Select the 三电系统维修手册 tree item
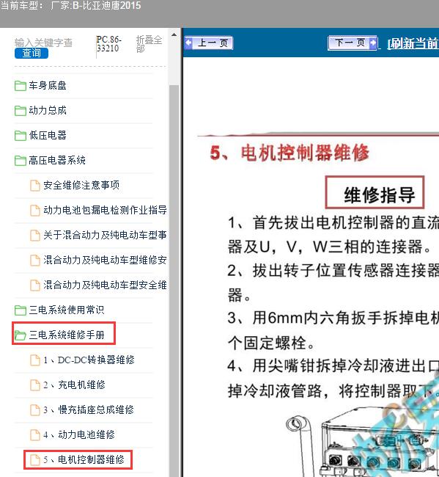Image resolution: width=439 pixels, height=477 pixels. [x=67, y=335]
